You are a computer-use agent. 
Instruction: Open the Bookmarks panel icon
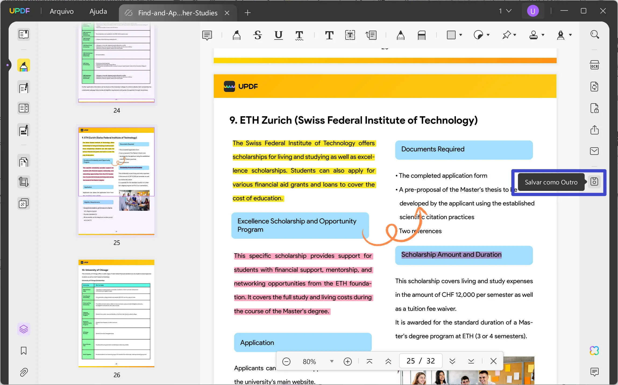click(x=24, y=351)
